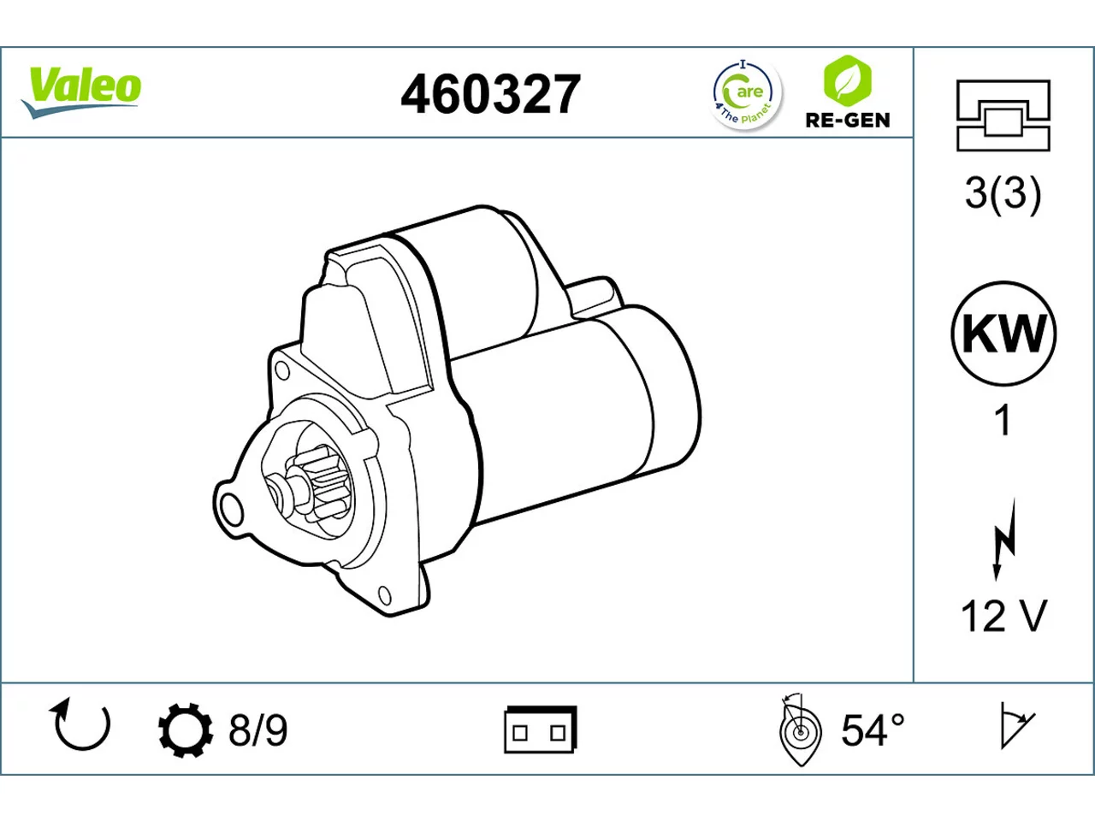Click the angle symbol at bottom right
1095x821 pixels.
coord(1016,725)
